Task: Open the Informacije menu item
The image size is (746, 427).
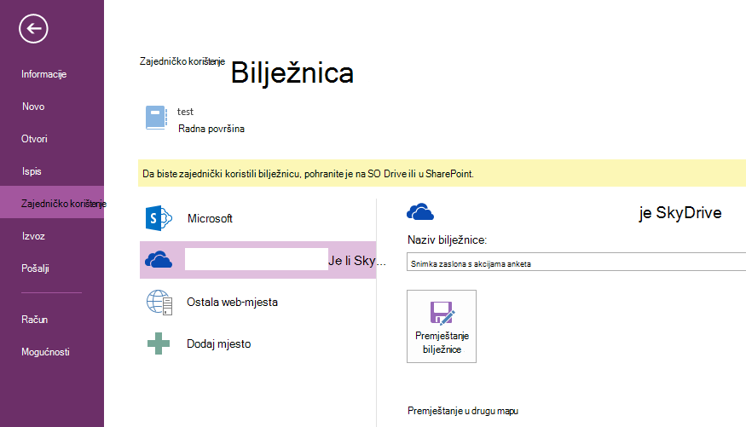Action: pos(43,74)
